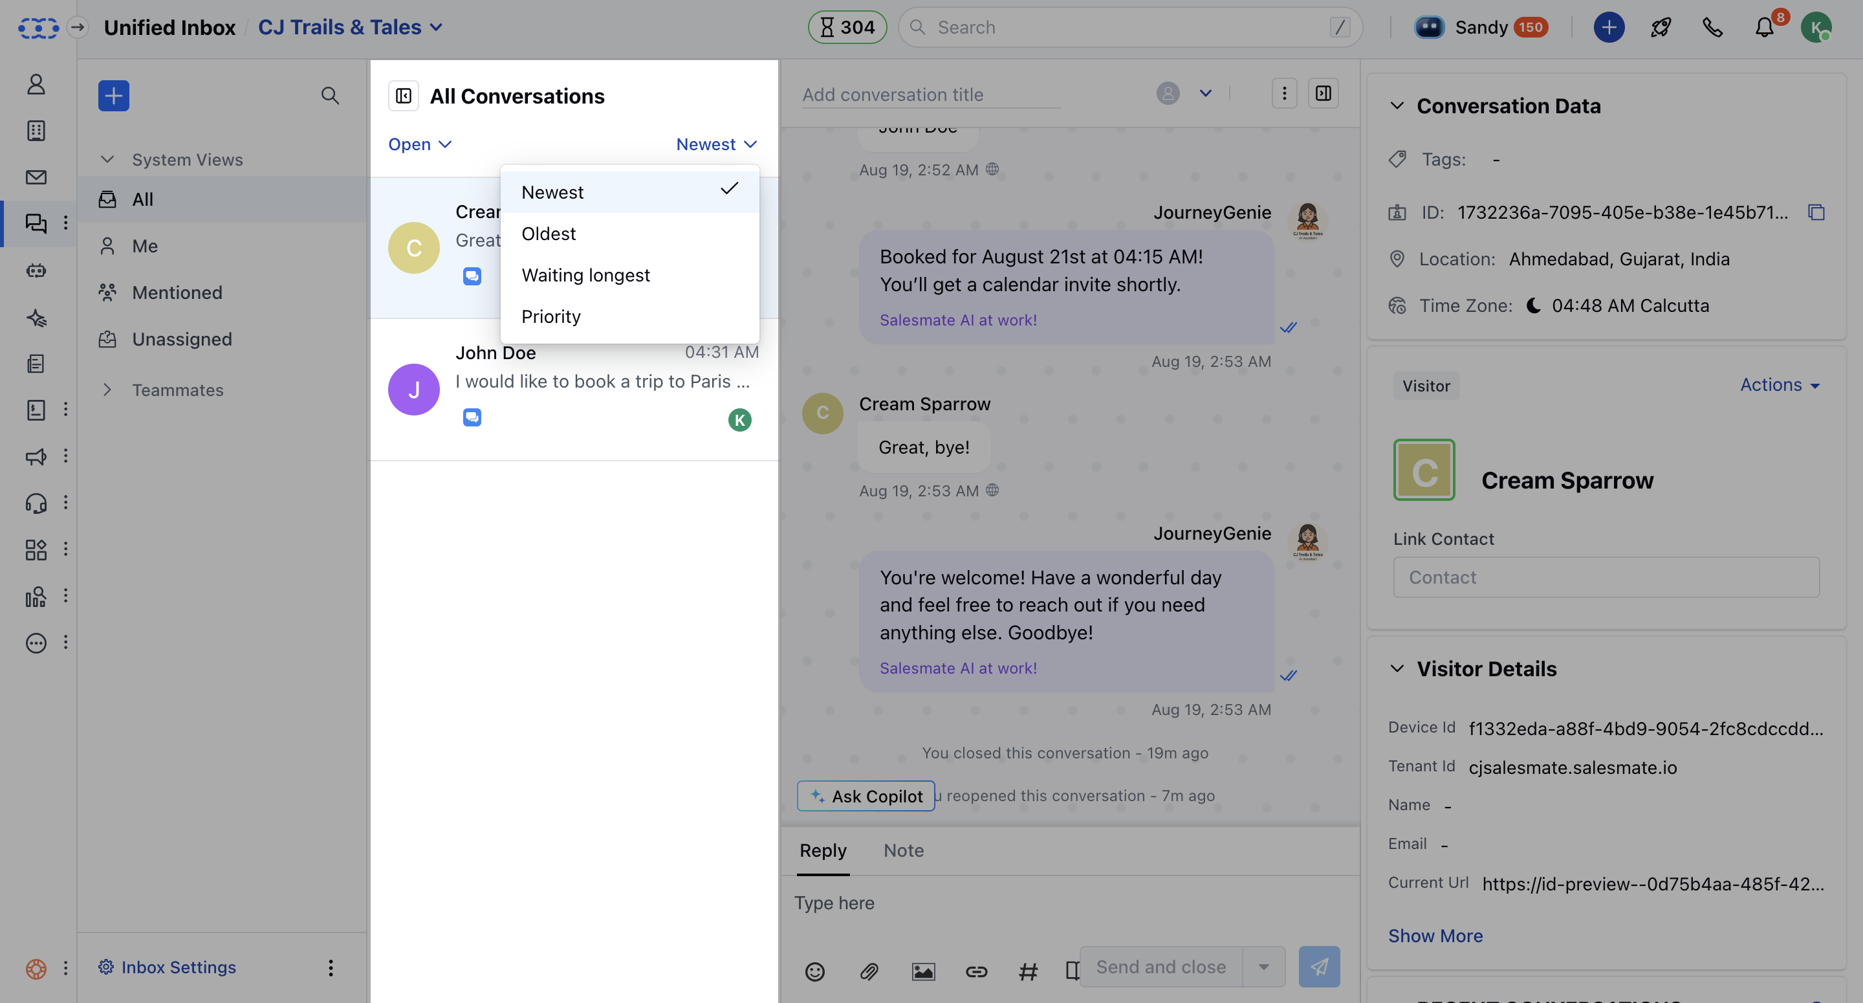
Task: Click the Show More link
Action: point(1435,936)
